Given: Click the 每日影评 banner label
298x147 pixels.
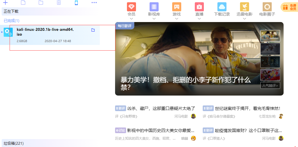Looking at the screenshot, I should (125, 26).
